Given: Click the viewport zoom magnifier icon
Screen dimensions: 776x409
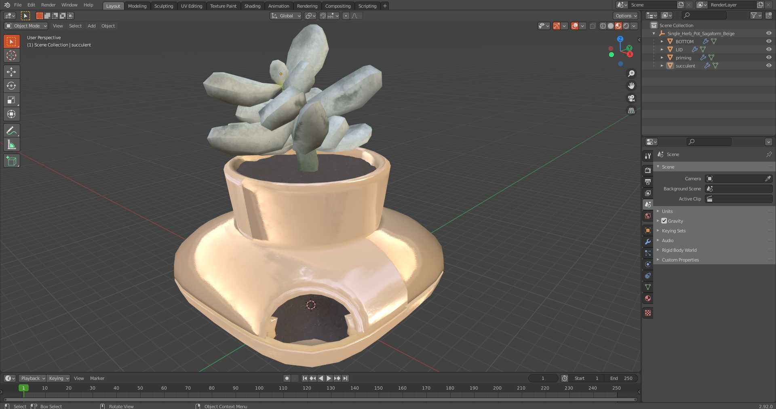Looking at the screenshot, I should [x=631, y=74].
